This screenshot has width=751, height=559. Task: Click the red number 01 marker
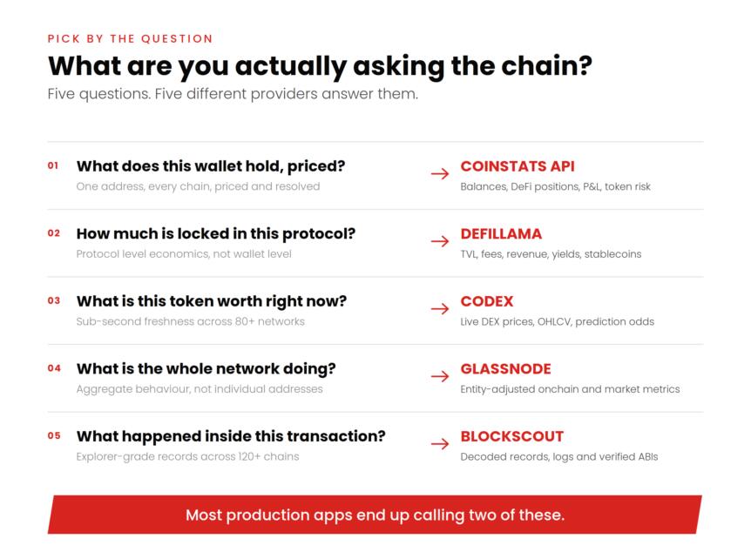[x=53, y=165]
